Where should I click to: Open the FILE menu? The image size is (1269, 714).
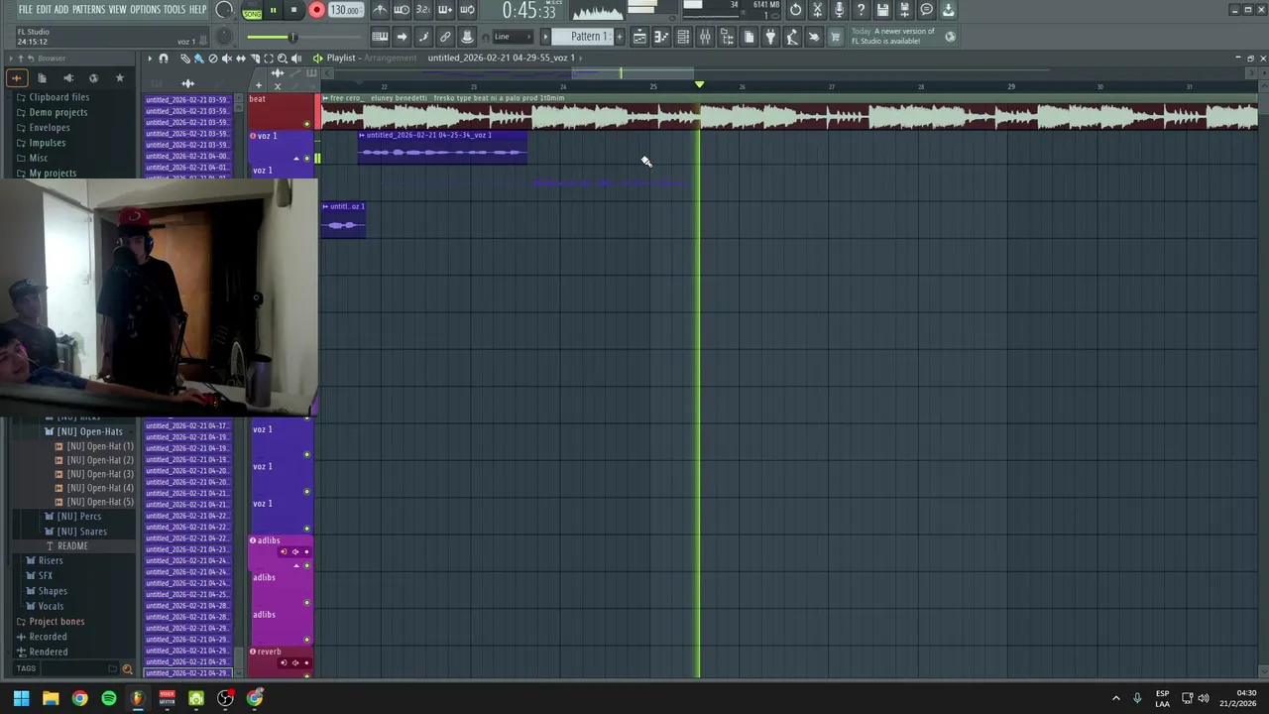26,10
